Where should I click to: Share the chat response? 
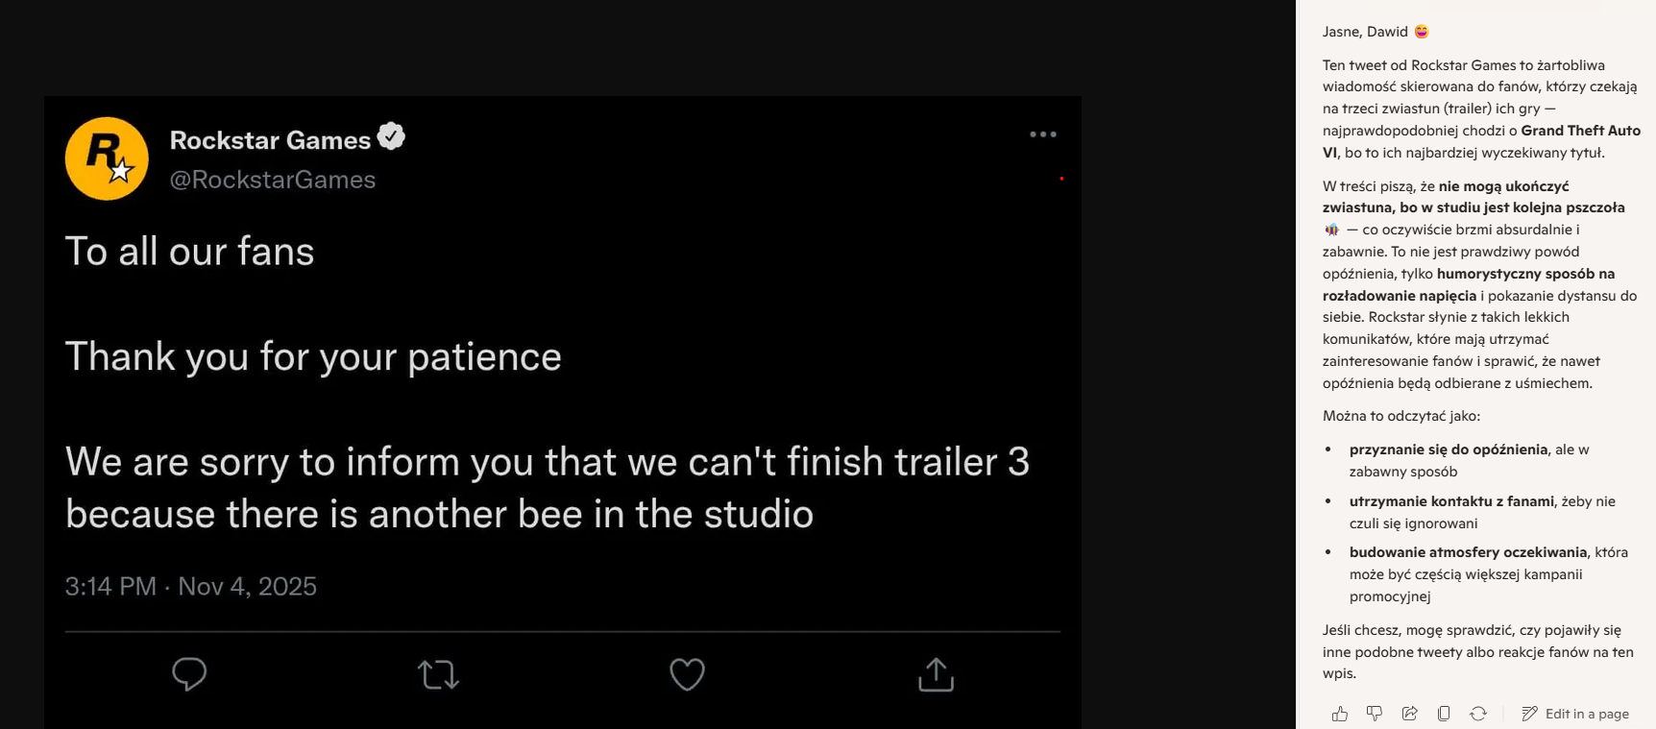click(x=1409, y=714)
